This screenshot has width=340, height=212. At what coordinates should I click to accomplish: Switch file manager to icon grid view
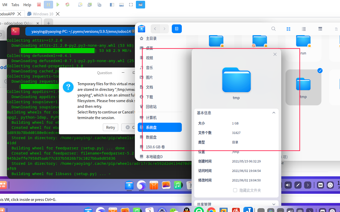tap(288, 29)
